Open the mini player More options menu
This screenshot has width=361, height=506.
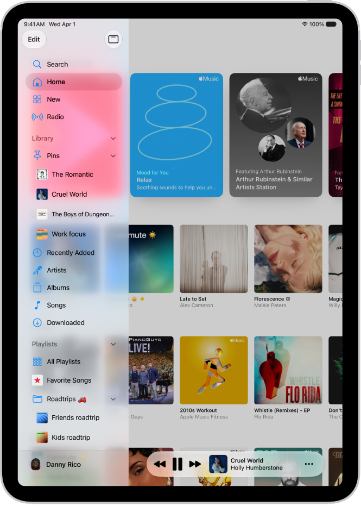(x=309, y=464)
